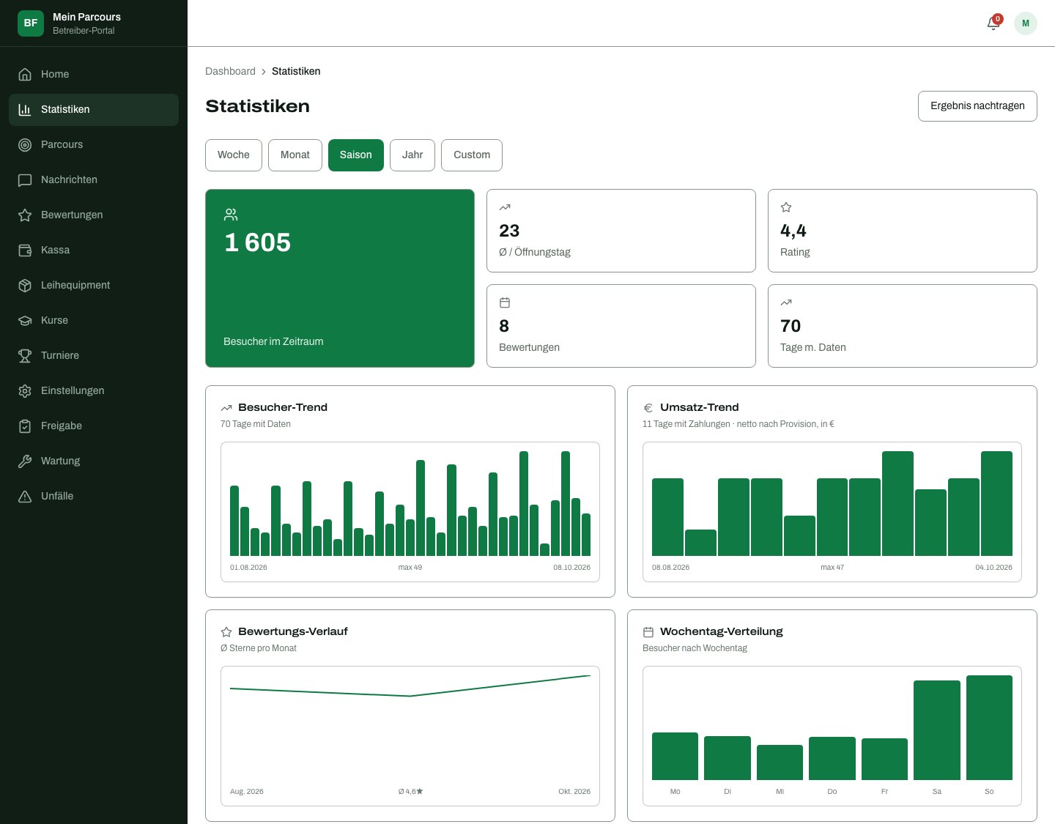Click the star icon beside Bewertungs-Verlauf
This screenshot has height=824, width=1055.
coord(226,632)
